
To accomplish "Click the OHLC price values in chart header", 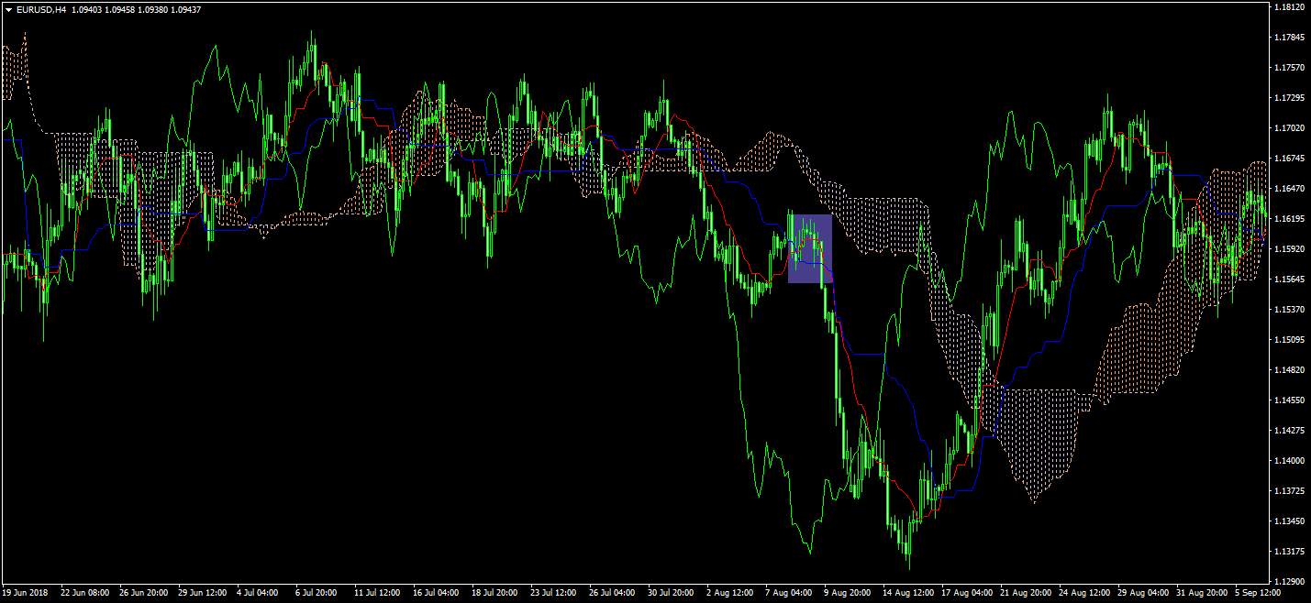I will tap(137, 9).
